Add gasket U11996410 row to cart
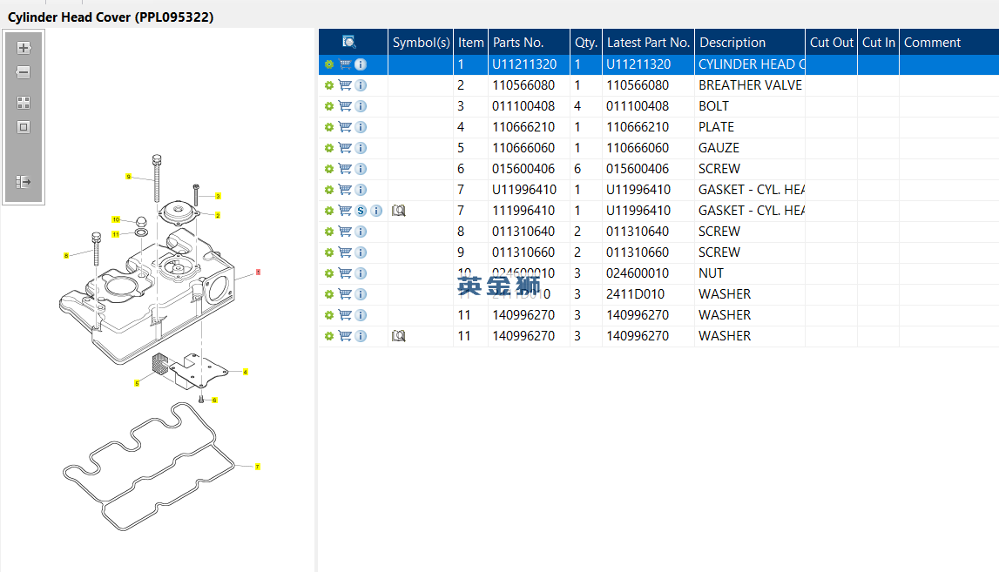The height and width of the screenshot is (572, 999). [345, 190]
